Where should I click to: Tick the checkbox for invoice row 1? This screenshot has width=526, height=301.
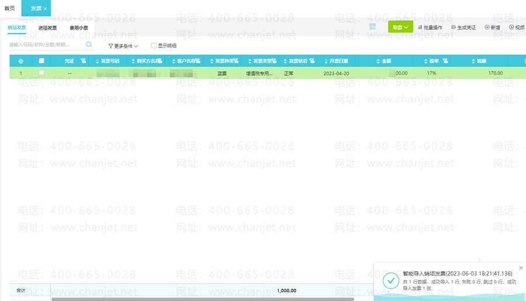[41, 73]
